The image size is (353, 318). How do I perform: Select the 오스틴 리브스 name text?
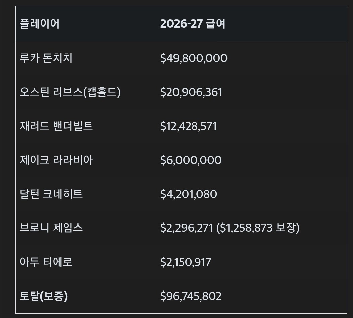point(51,92)
